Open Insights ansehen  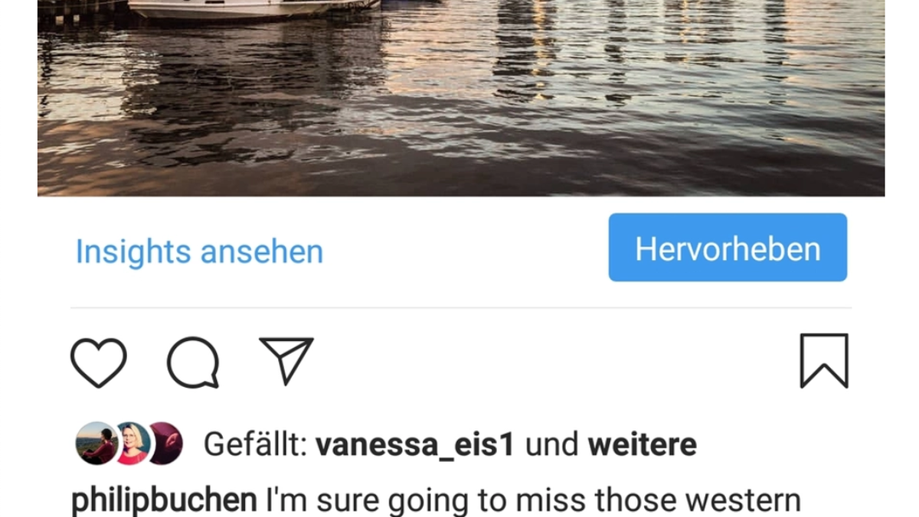tap(199, 252)
